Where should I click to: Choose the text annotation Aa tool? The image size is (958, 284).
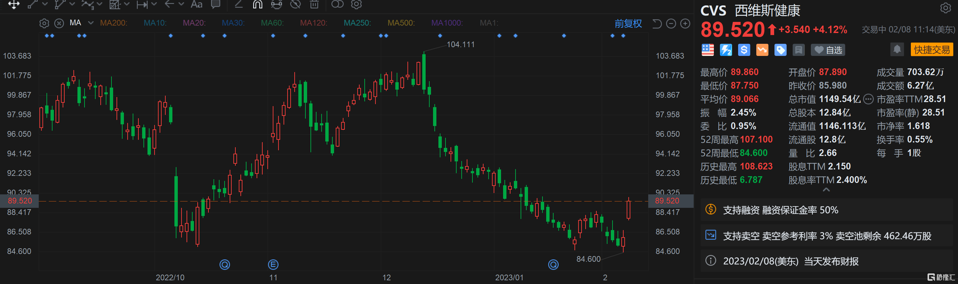coord(196,4)
